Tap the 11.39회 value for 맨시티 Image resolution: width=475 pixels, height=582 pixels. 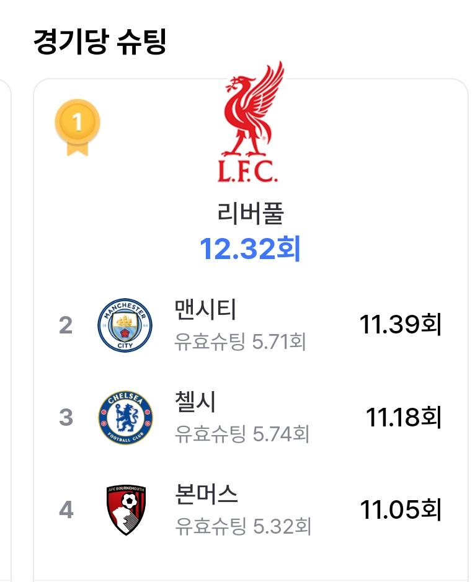(401, 324)
